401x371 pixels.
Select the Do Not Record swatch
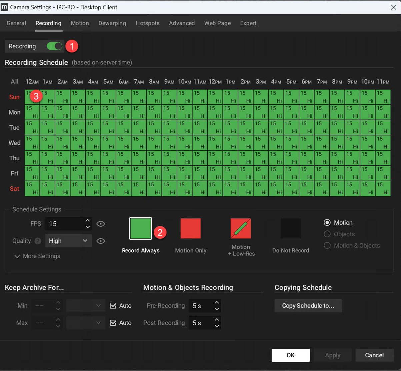tap(290, 229)
